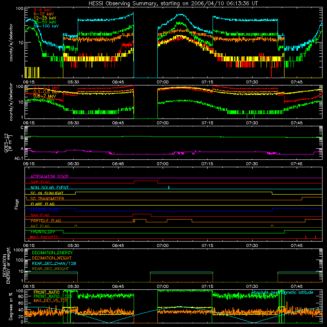Image resolution: width=327 pixels, height=327 pixels.
Task: Click the Degrees or % axis title
Action: coord(11,306)
